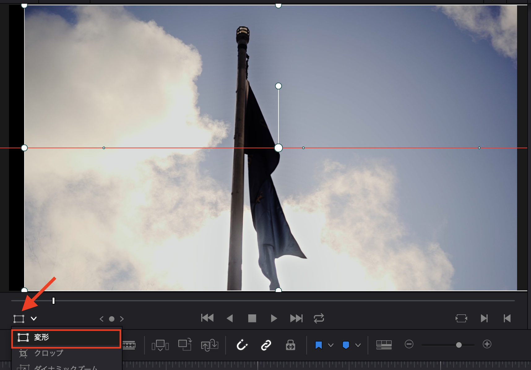531x370 pixels.
Task: Click the blue flag icon
Action: [319, 345]
